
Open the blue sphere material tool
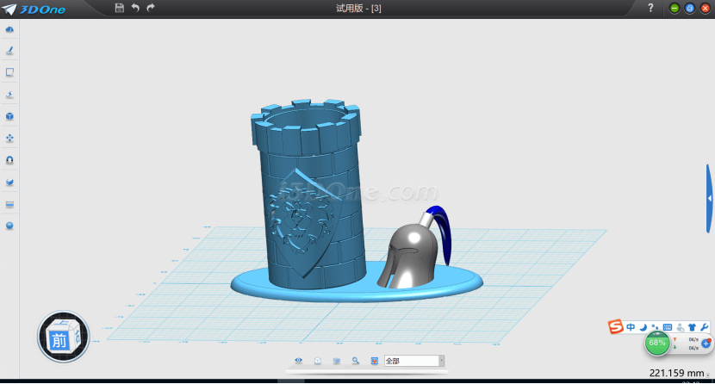(x=9, y=226)
